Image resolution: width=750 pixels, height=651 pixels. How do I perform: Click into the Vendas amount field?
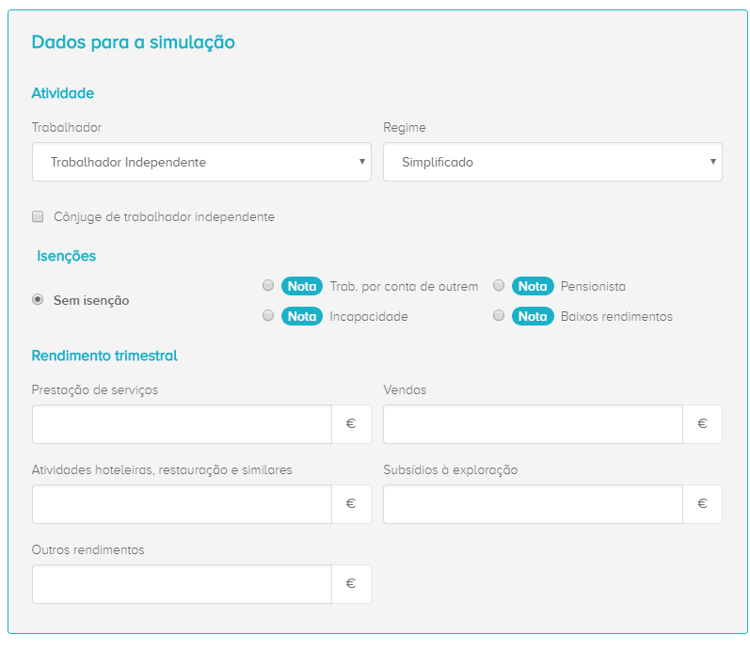(533, 424)
